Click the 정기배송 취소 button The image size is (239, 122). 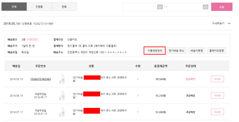tap(176, 51)
